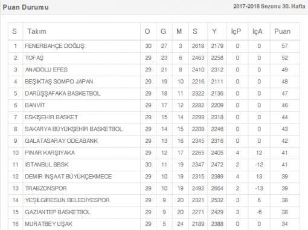Click Galatasaray's 42 points value

(284, 141)
